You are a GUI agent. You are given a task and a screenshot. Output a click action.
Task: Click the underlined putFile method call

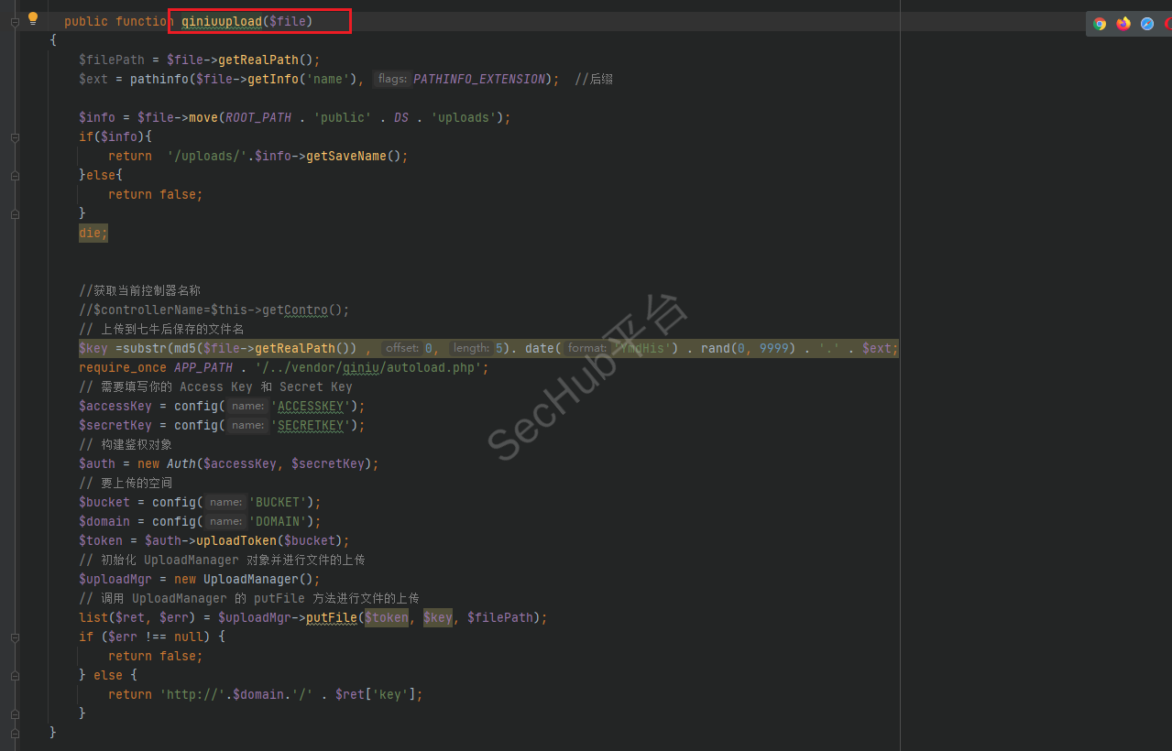(331, 617)
